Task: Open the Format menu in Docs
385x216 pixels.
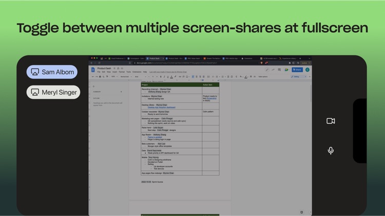Action: pos(122,72)
